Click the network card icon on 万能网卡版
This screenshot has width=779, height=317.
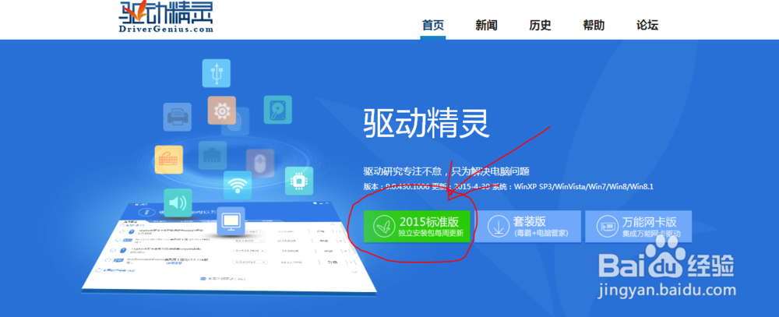pyautogui.click(x=607, y=227)
